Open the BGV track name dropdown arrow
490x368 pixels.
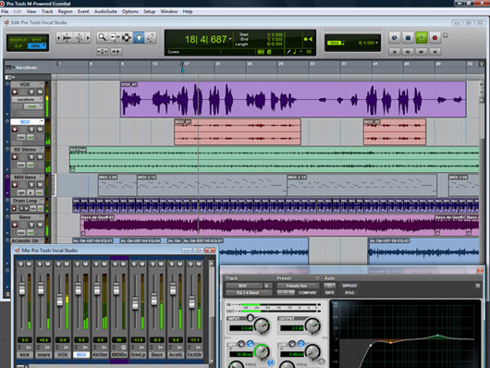coord(42,122)
